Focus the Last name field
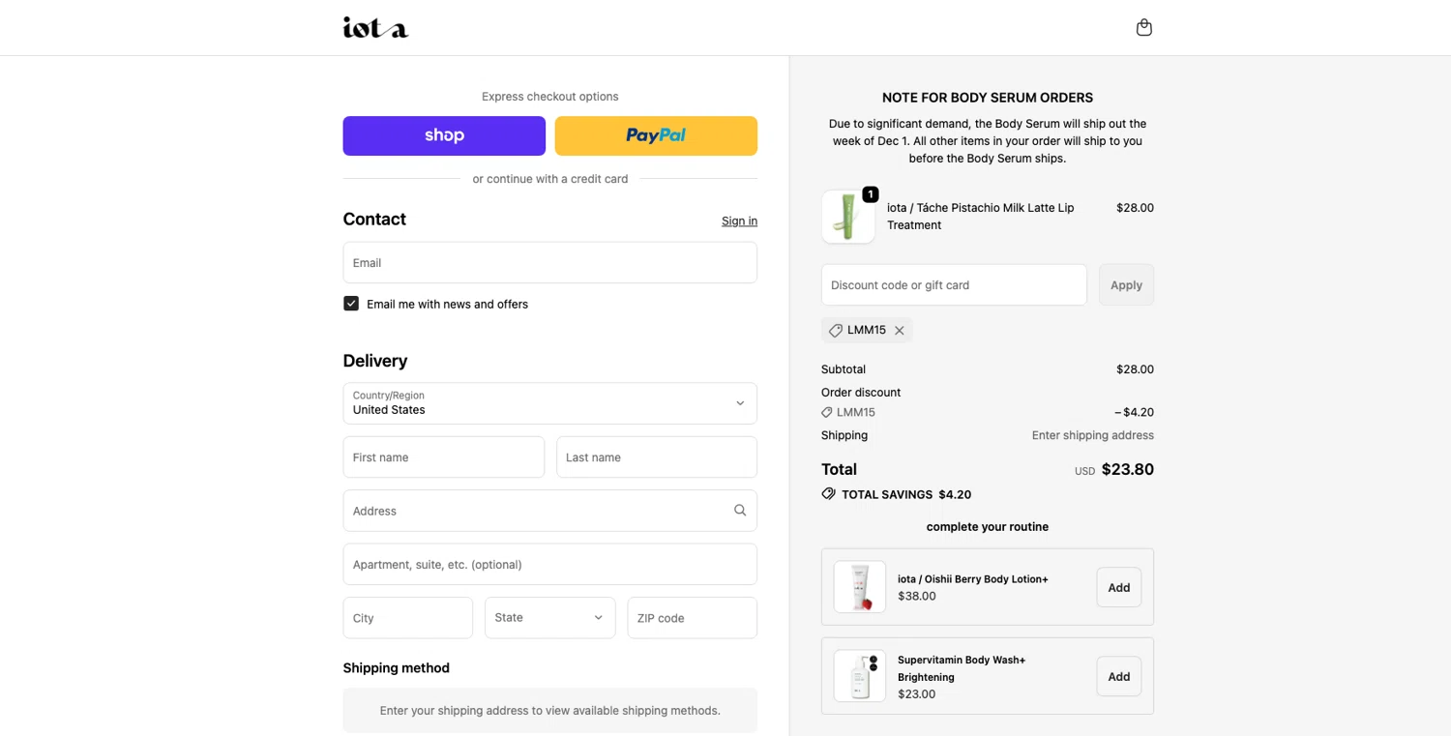The image size is (1451, 736). tap(656, 457)
